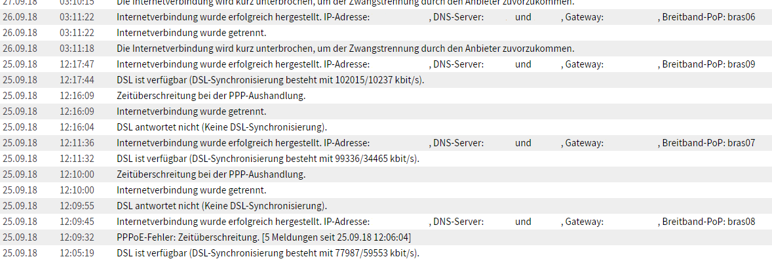This screenshot has height=261, width=772.
Task: Click the 12:10:00 PPP-Aushandlung timeout message
Action: pyautogui.click(x=211, y=175)
